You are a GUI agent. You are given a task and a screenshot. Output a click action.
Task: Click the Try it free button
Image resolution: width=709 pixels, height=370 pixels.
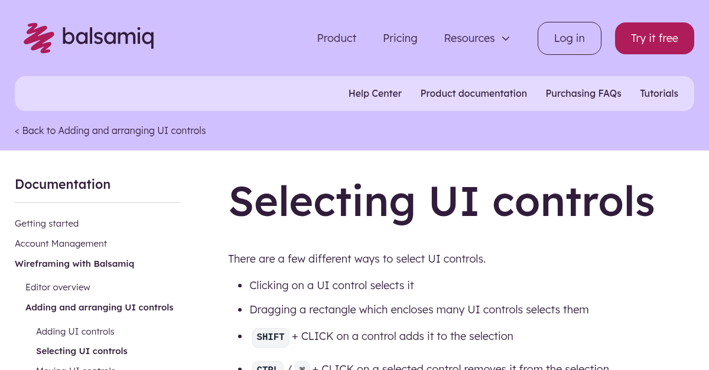(x=654, y=38)
